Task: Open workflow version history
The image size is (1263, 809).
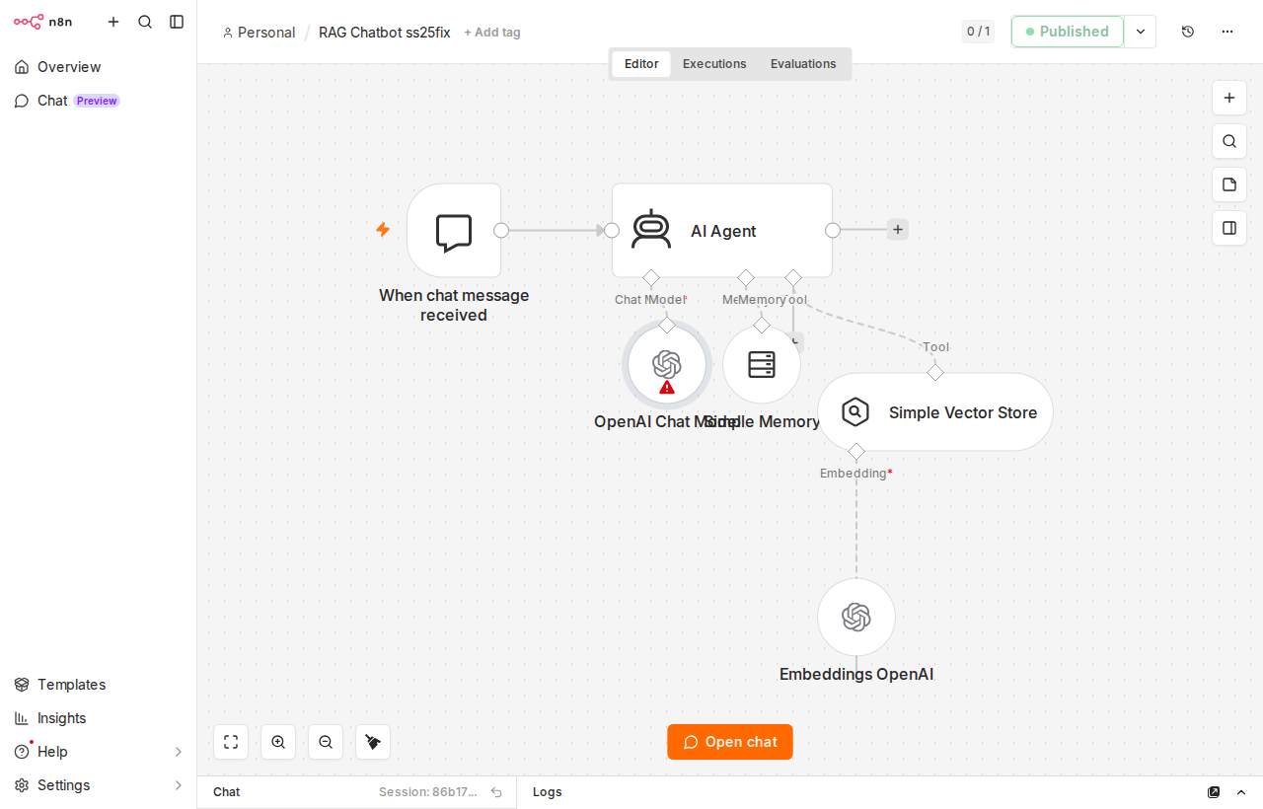Action: pos(1188,32)
